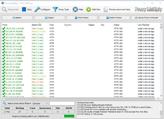Click the proxy list vertical scrollbar thumb

coord(161,27)
